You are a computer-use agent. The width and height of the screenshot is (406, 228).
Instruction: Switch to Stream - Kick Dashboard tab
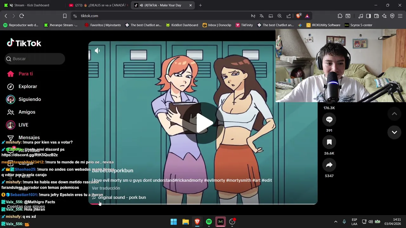(x=32, y=5)
